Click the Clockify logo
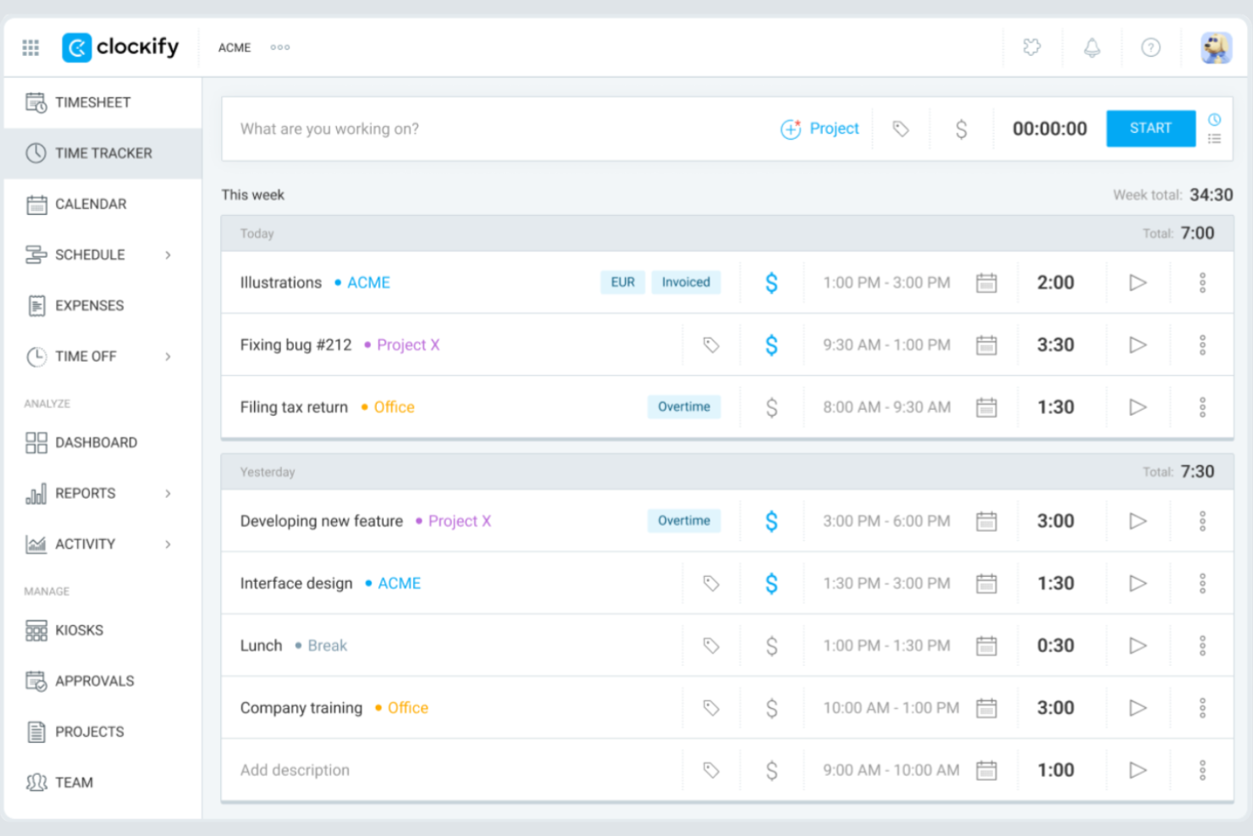The image size is (1253, 836). click(x=120, y=47)
